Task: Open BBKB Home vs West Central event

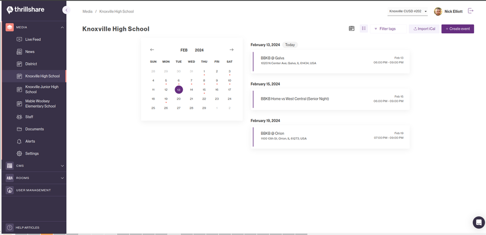Action: [330, 99]
